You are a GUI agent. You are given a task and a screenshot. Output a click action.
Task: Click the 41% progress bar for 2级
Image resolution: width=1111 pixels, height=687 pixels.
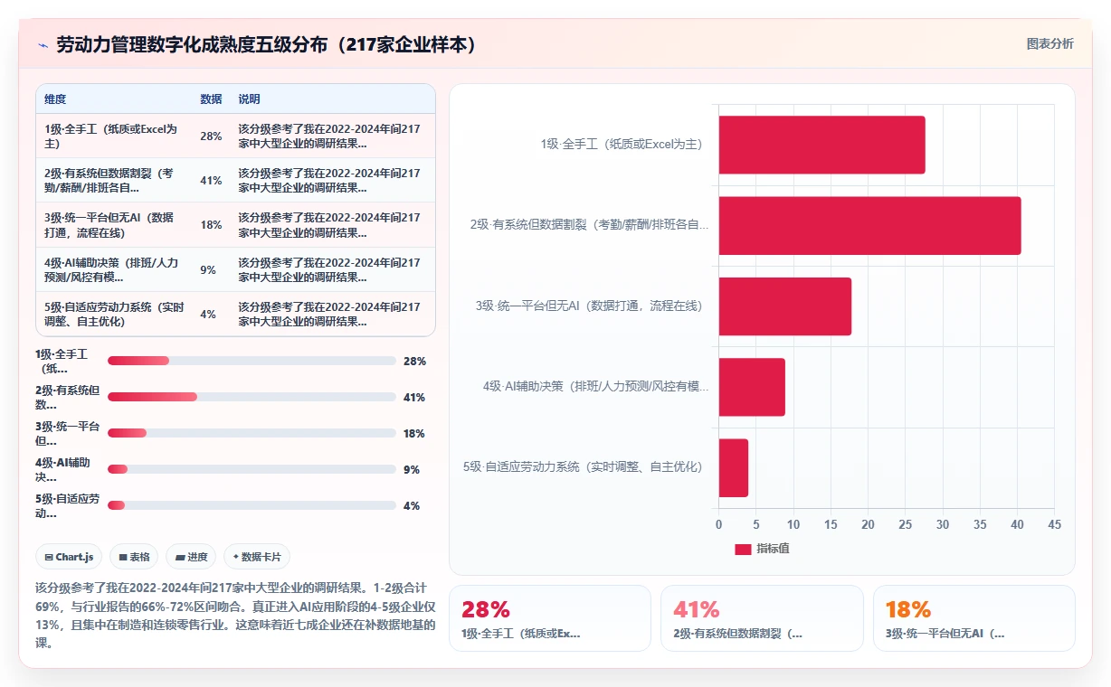(x=252, y=397)
